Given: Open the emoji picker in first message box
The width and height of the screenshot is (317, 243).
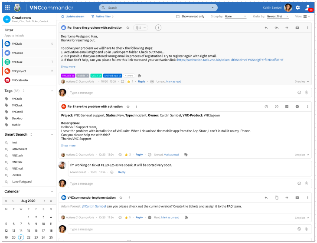Looking at the screenshot, I should [x=299, y=93].
